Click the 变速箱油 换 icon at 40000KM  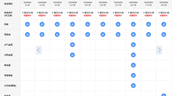[x=133, y=75]
